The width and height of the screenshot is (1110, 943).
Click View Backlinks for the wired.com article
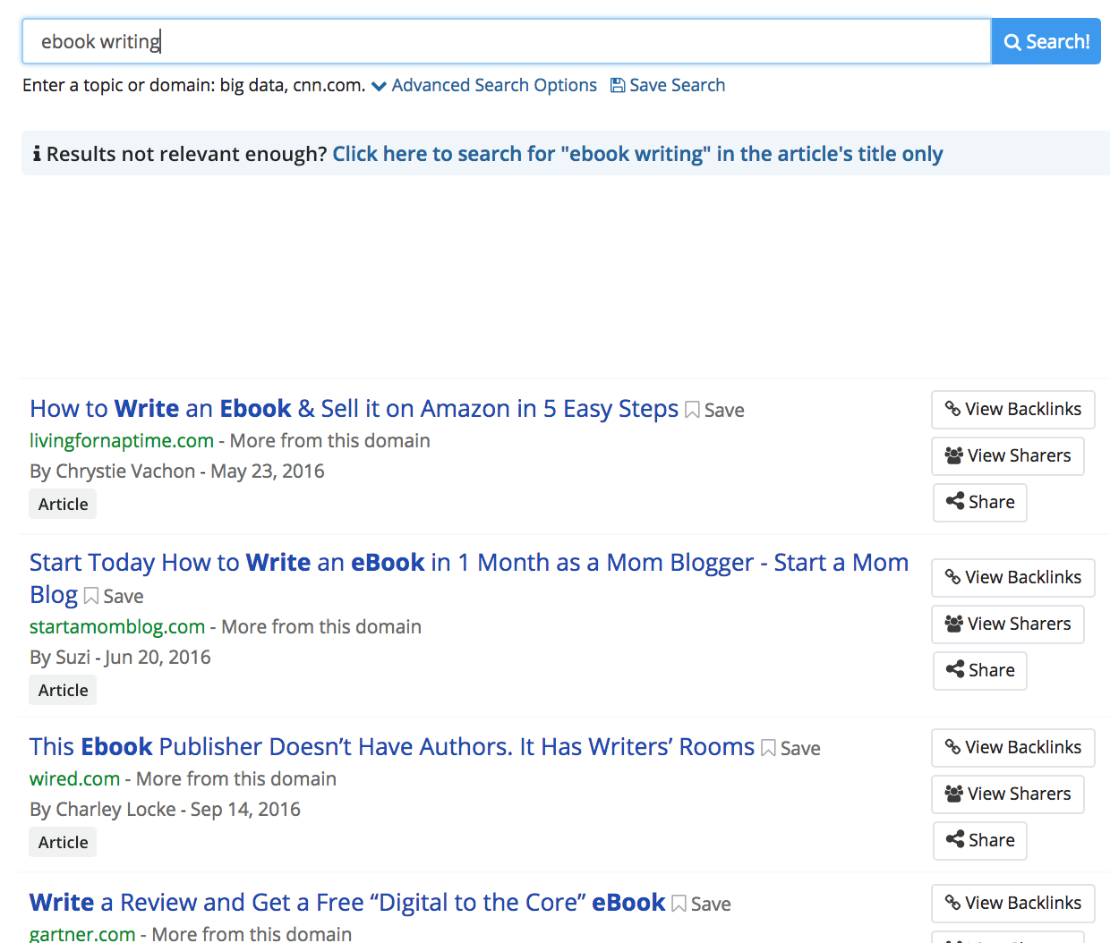(x=1013, y=747)
